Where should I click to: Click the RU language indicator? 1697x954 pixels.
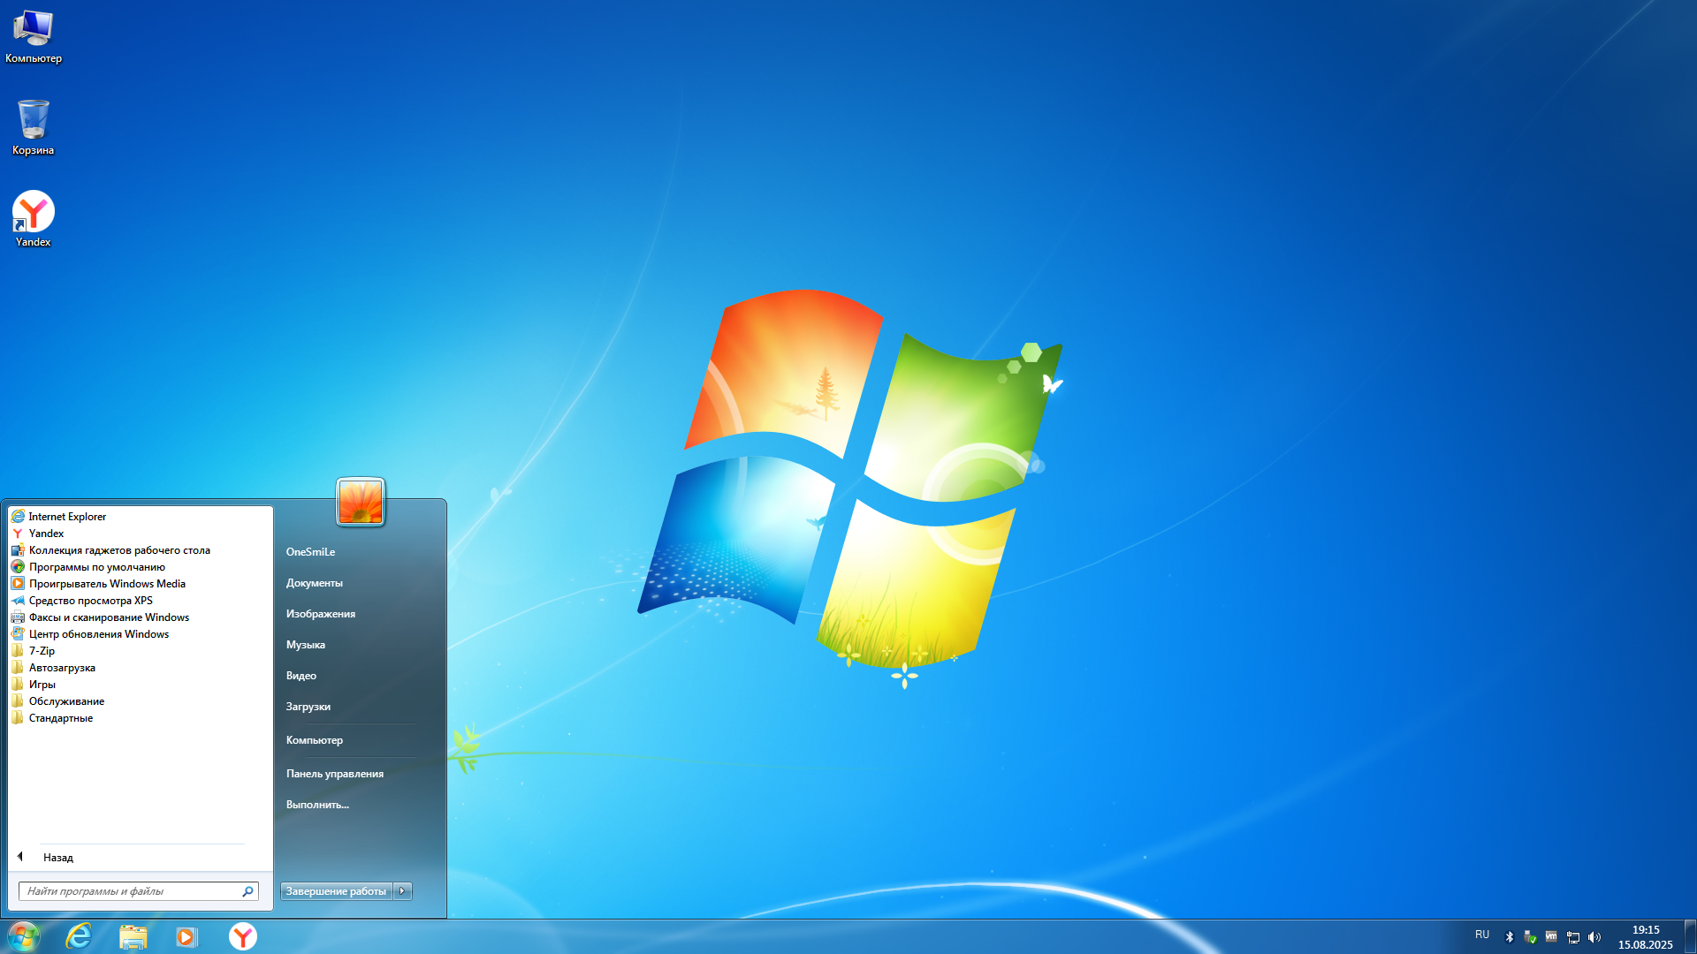(x=1482, y=935)
